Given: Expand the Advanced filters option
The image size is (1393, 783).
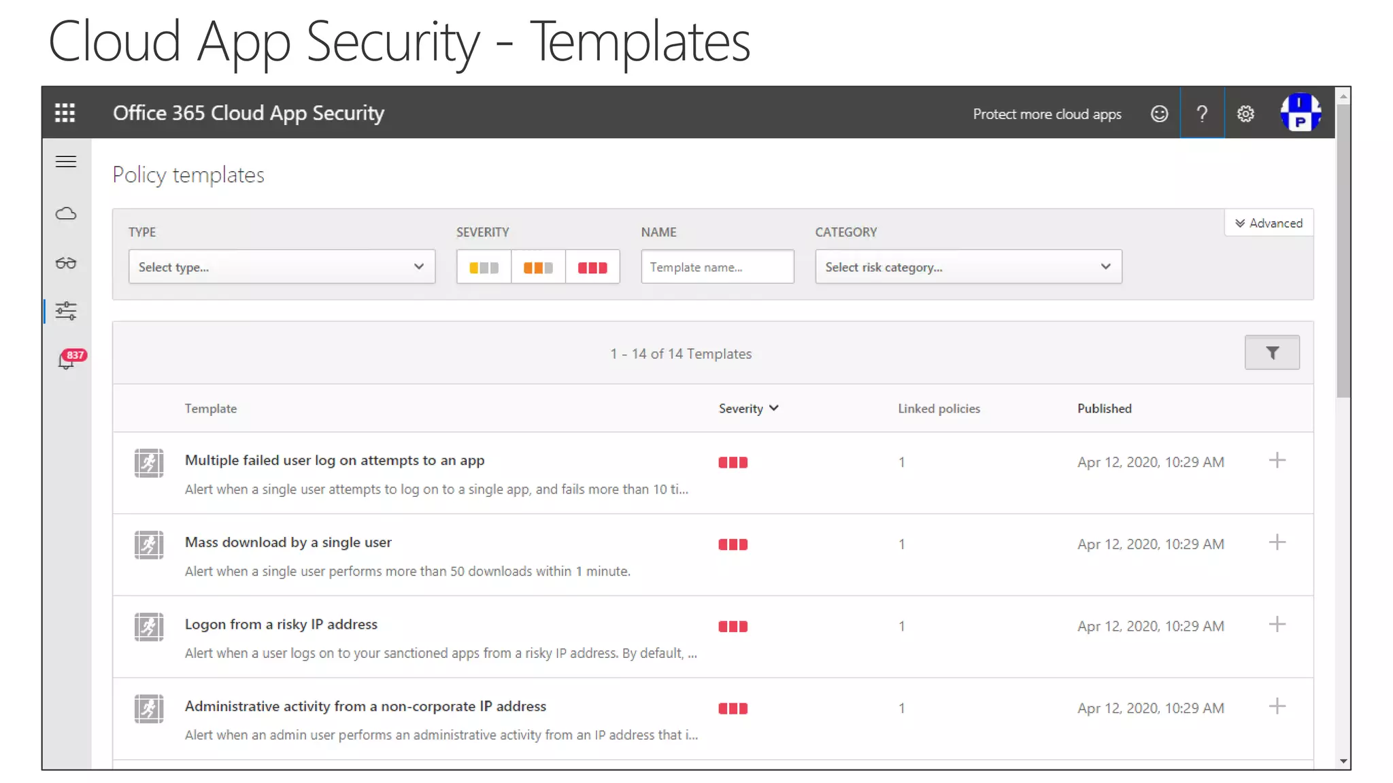Looking at the screenshot, I should [x=1269, y=223].
